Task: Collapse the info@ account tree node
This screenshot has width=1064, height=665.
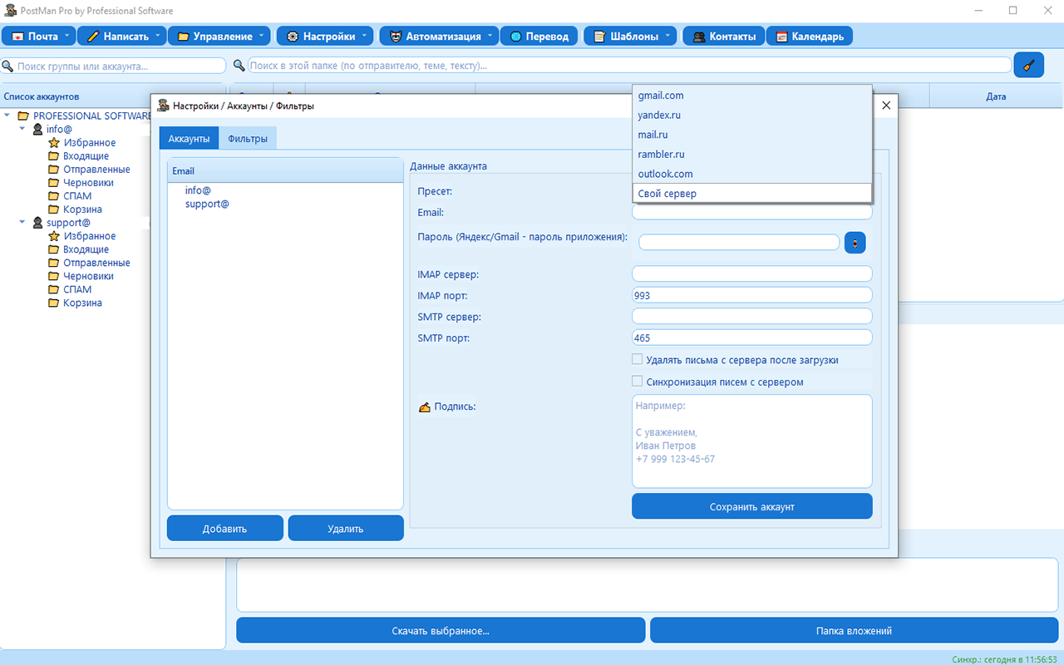Action: point(22,129)
